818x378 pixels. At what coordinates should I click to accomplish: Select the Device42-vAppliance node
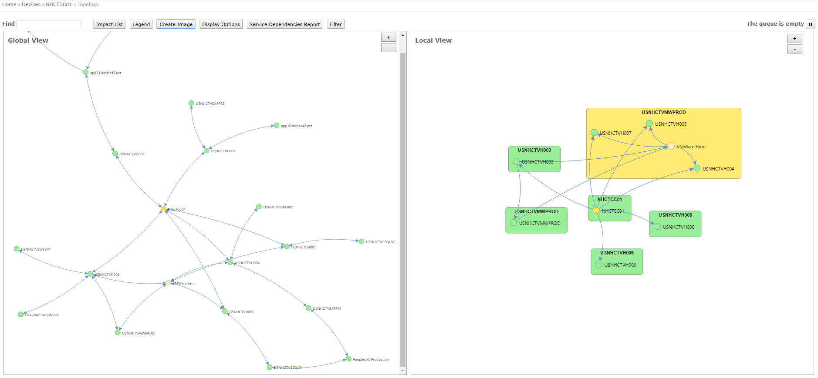(x=20, y=314)
